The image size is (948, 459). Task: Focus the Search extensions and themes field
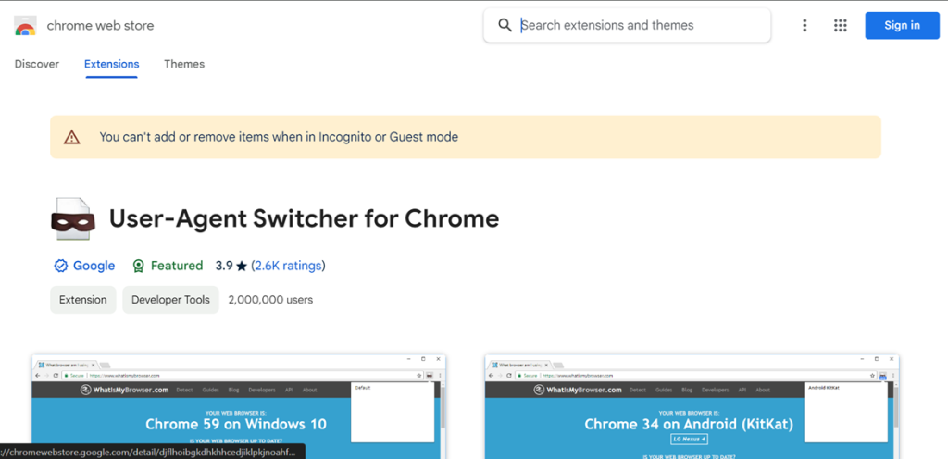tap(627, 25)
